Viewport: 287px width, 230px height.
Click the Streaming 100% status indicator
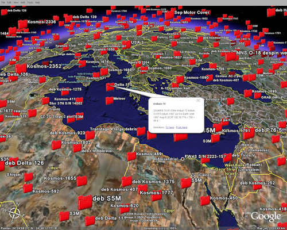coord(160,228)
